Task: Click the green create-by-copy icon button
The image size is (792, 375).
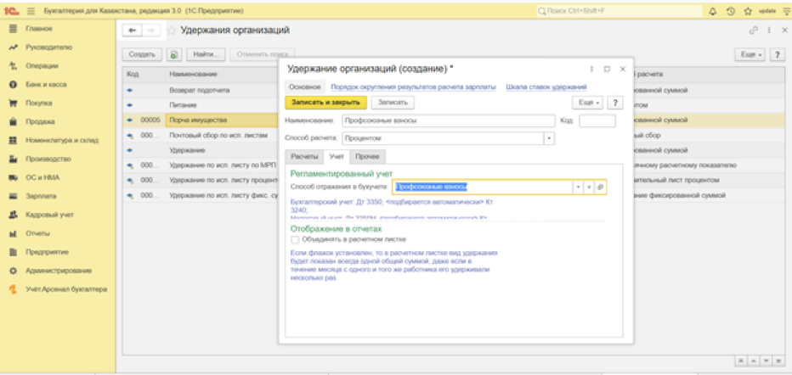Action: coord(173,54)
